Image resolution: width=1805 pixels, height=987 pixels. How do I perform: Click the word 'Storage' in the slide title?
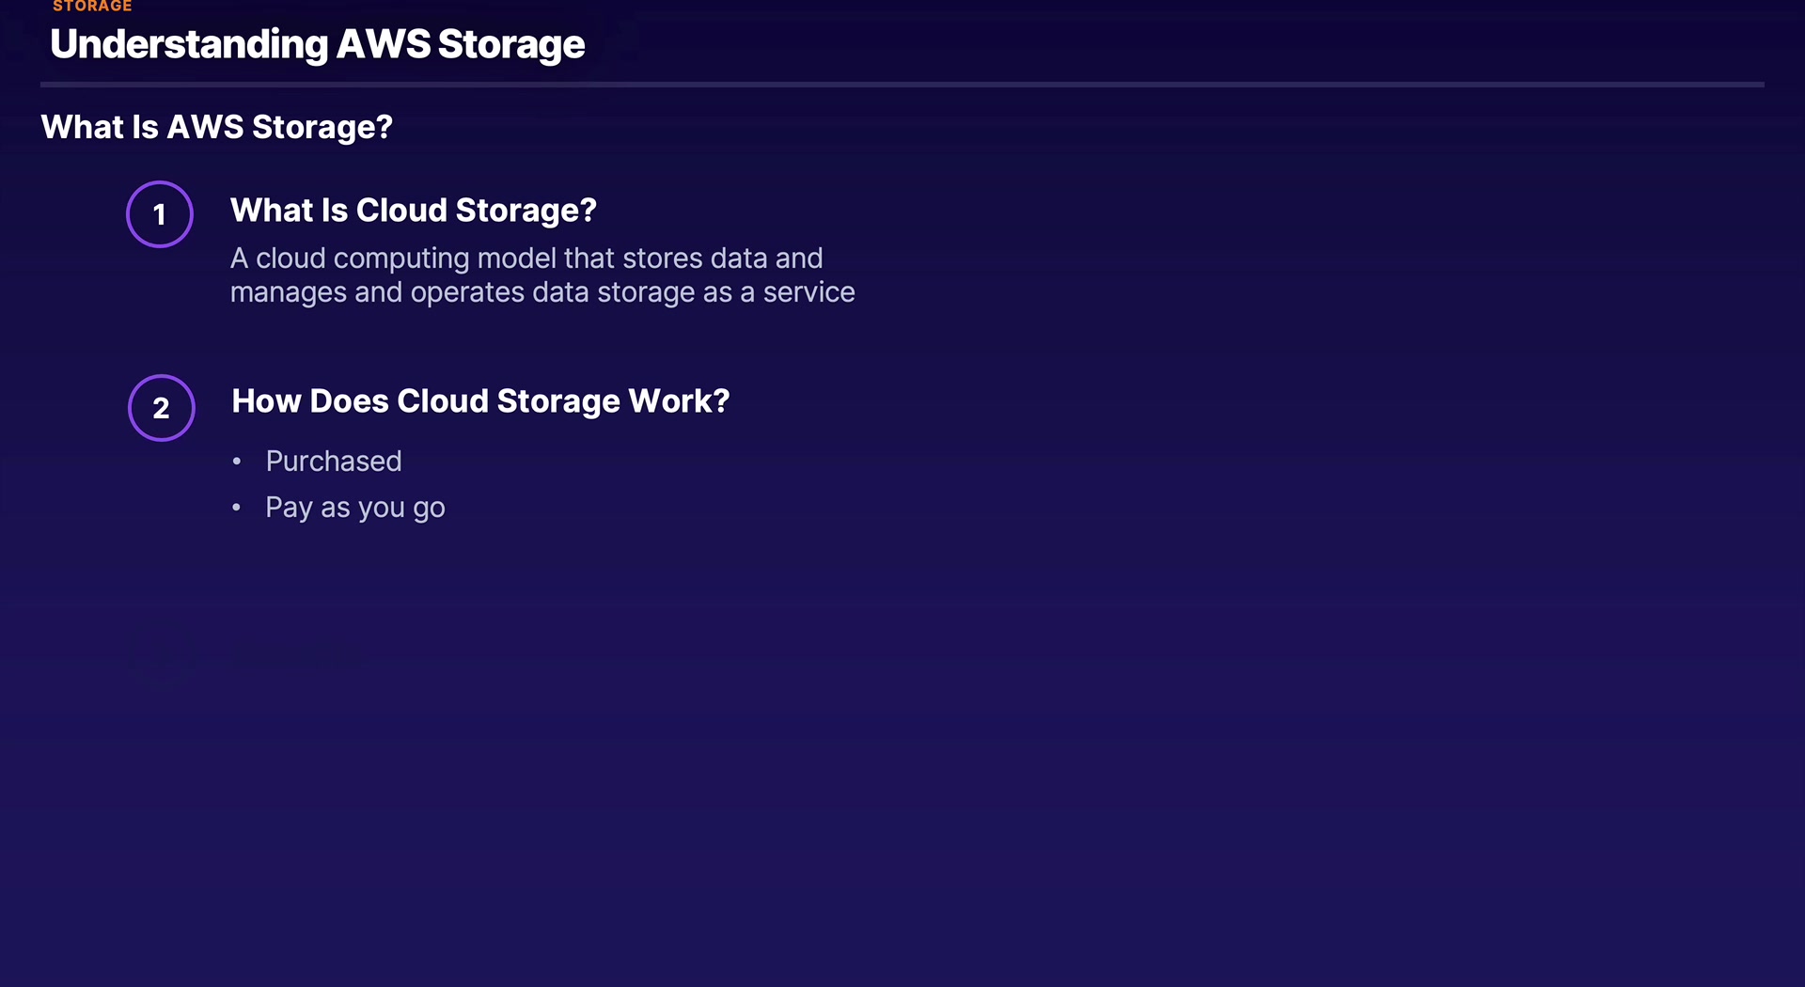(x=510, y=44)
